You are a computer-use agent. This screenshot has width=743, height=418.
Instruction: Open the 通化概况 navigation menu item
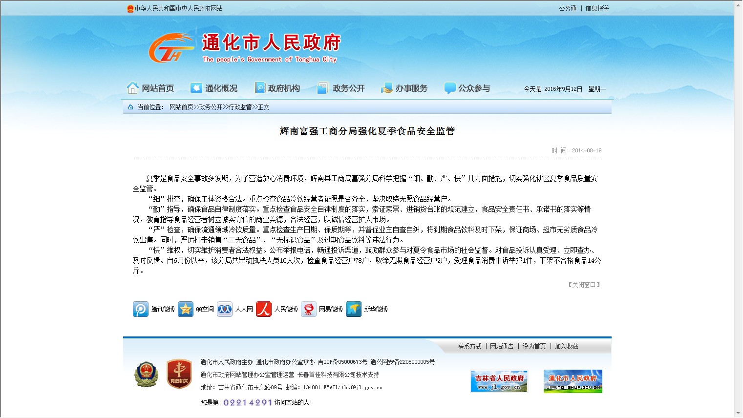pyautogui.click(x=214, y=88)
